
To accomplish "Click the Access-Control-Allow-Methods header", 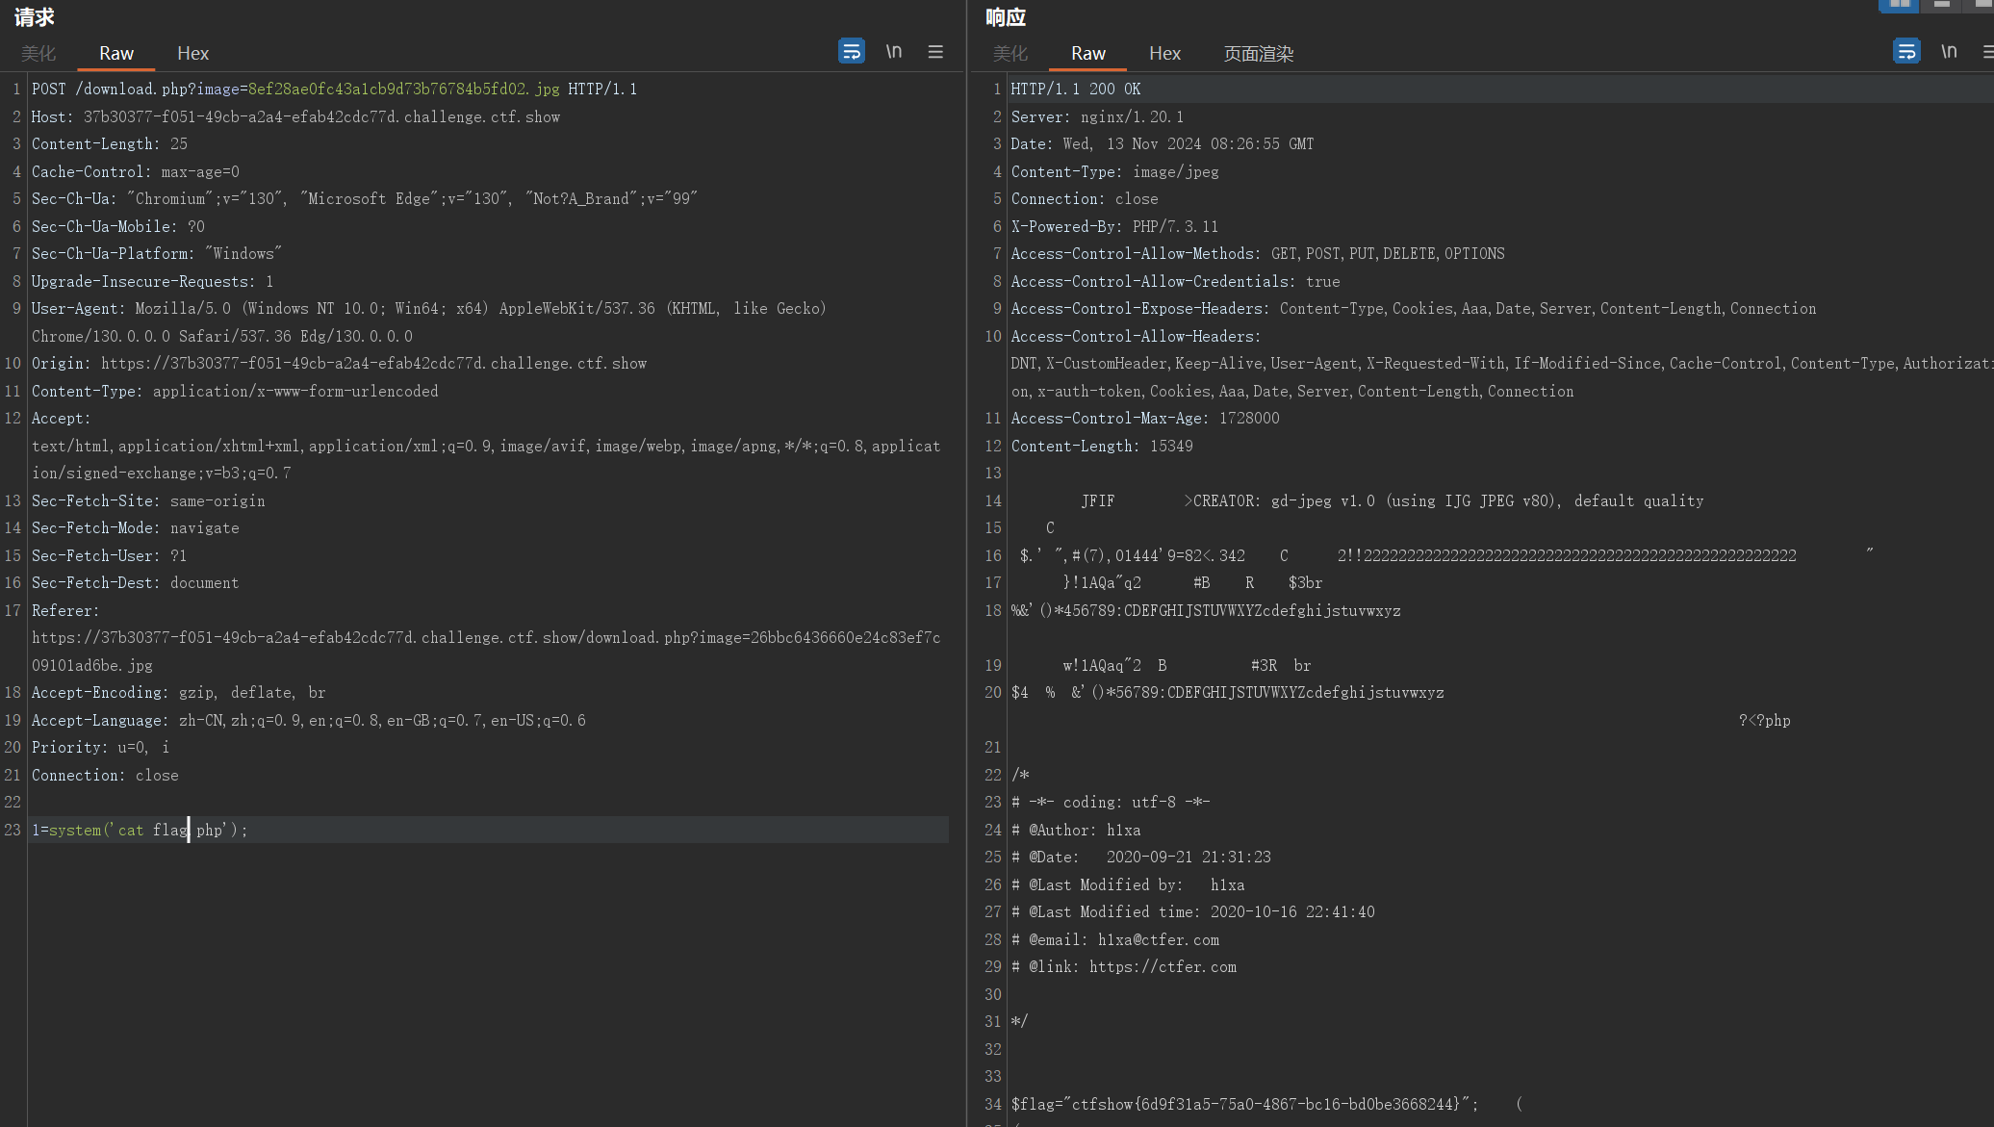I will (1258, 254).
